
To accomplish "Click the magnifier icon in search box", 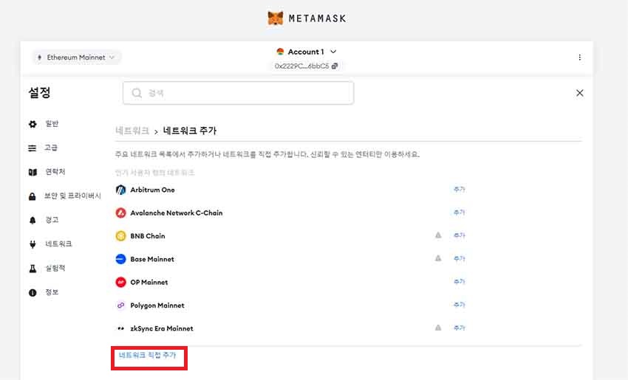I will pos(137,93).
